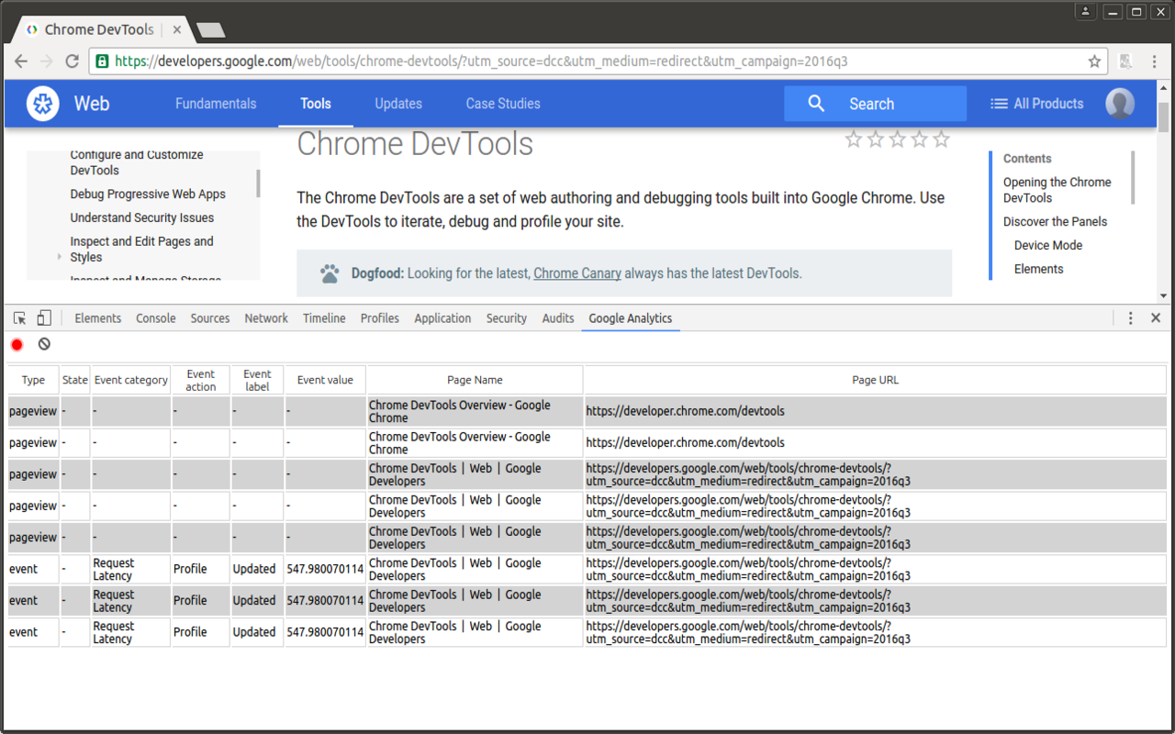This screenshot has height=734, width=1175.
Task: Open a new browser tab
Action: [x=211, y=30]
